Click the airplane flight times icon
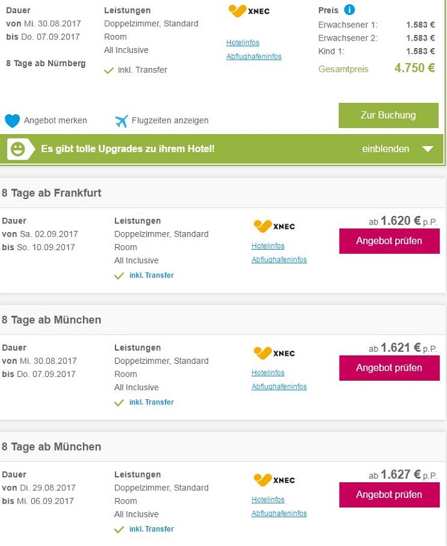This screenshot has width=447, height=546. [x=121, y=120]
